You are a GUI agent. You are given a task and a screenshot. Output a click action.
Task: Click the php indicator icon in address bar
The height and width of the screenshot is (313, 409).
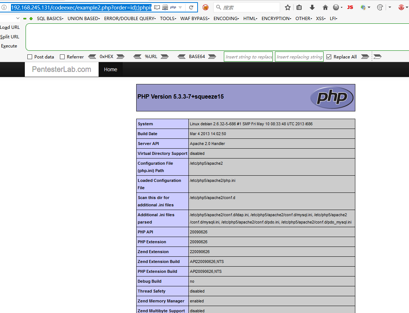173,7
